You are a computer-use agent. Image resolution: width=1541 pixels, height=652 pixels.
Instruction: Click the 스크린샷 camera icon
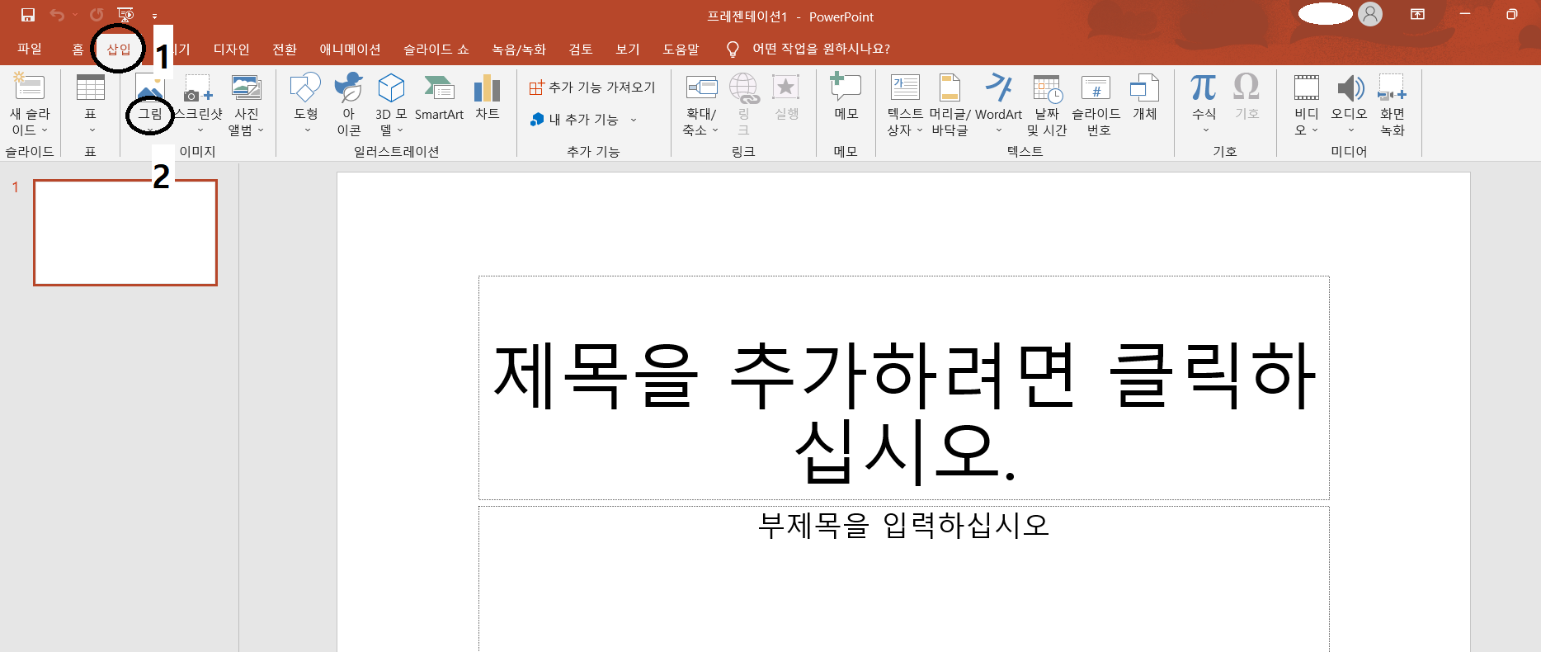click(198, 87)
